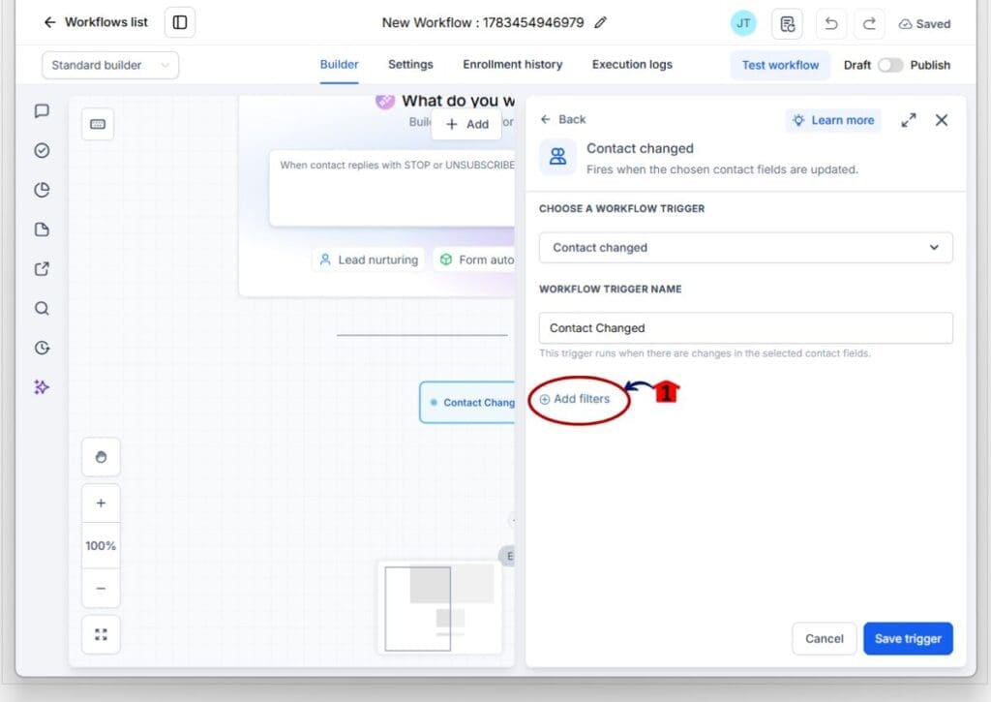The height and width of the screenshot is (702, 991).
Task: Fit canvas to view icon
Action: (101, 634)
